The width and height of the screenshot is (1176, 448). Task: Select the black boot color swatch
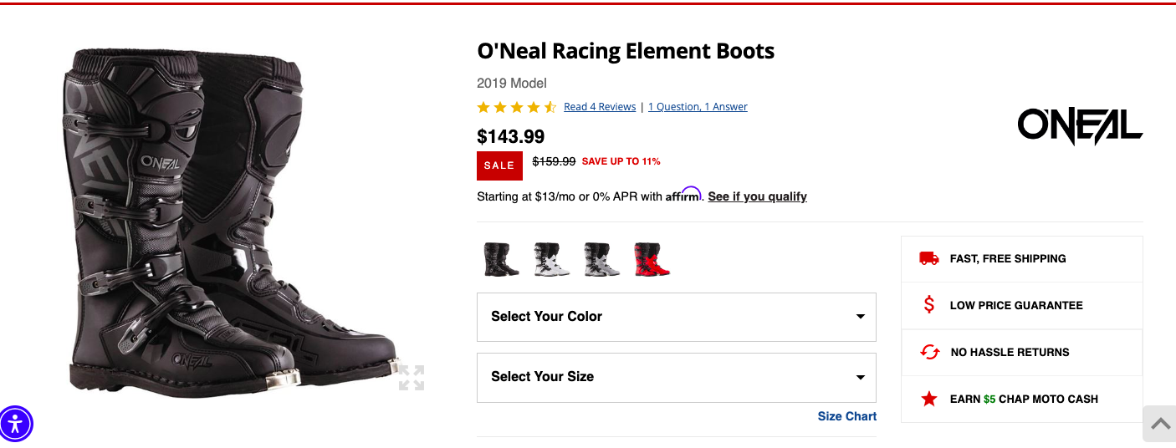(501, 259)
